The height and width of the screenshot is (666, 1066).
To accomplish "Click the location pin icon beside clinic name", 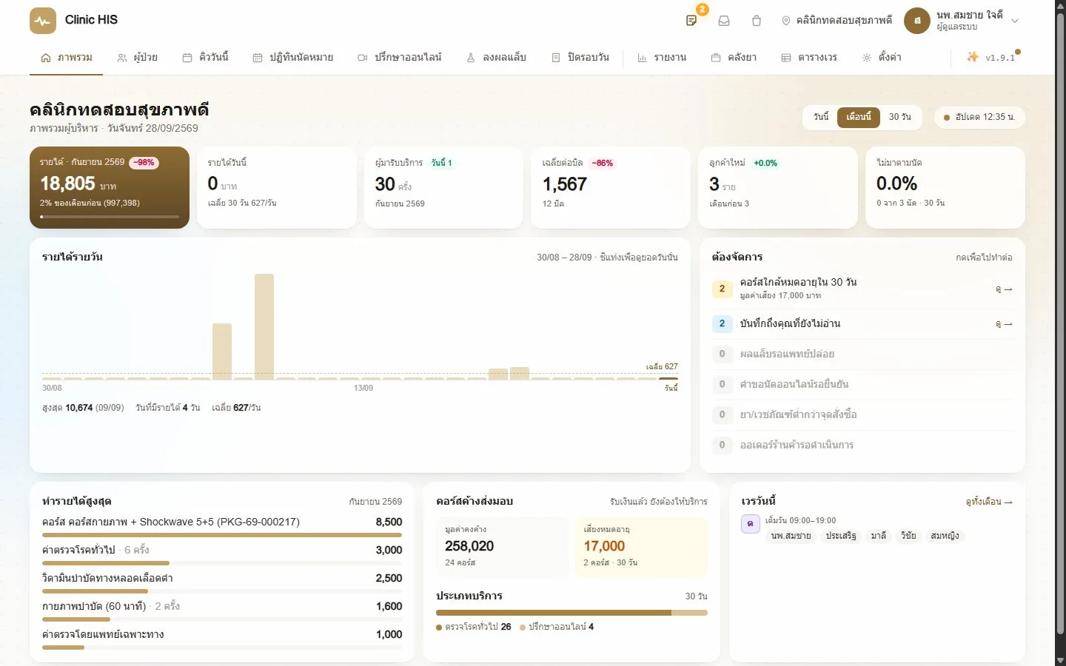I will (786, 21).
